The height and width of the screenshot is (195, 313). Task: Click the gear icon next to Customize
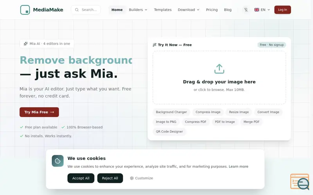pyautogui.click(x=132, y=178)
